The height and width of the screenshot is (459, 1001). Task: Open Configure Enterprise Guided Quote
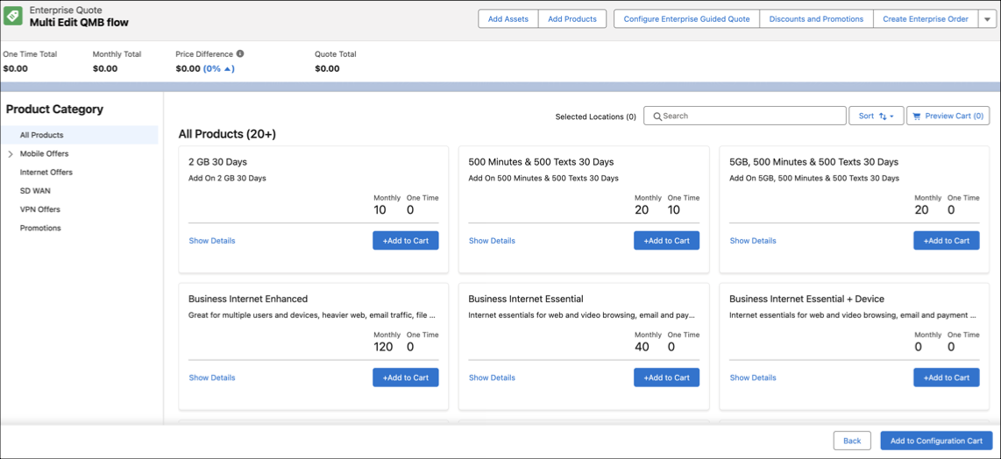click(686, 19)
